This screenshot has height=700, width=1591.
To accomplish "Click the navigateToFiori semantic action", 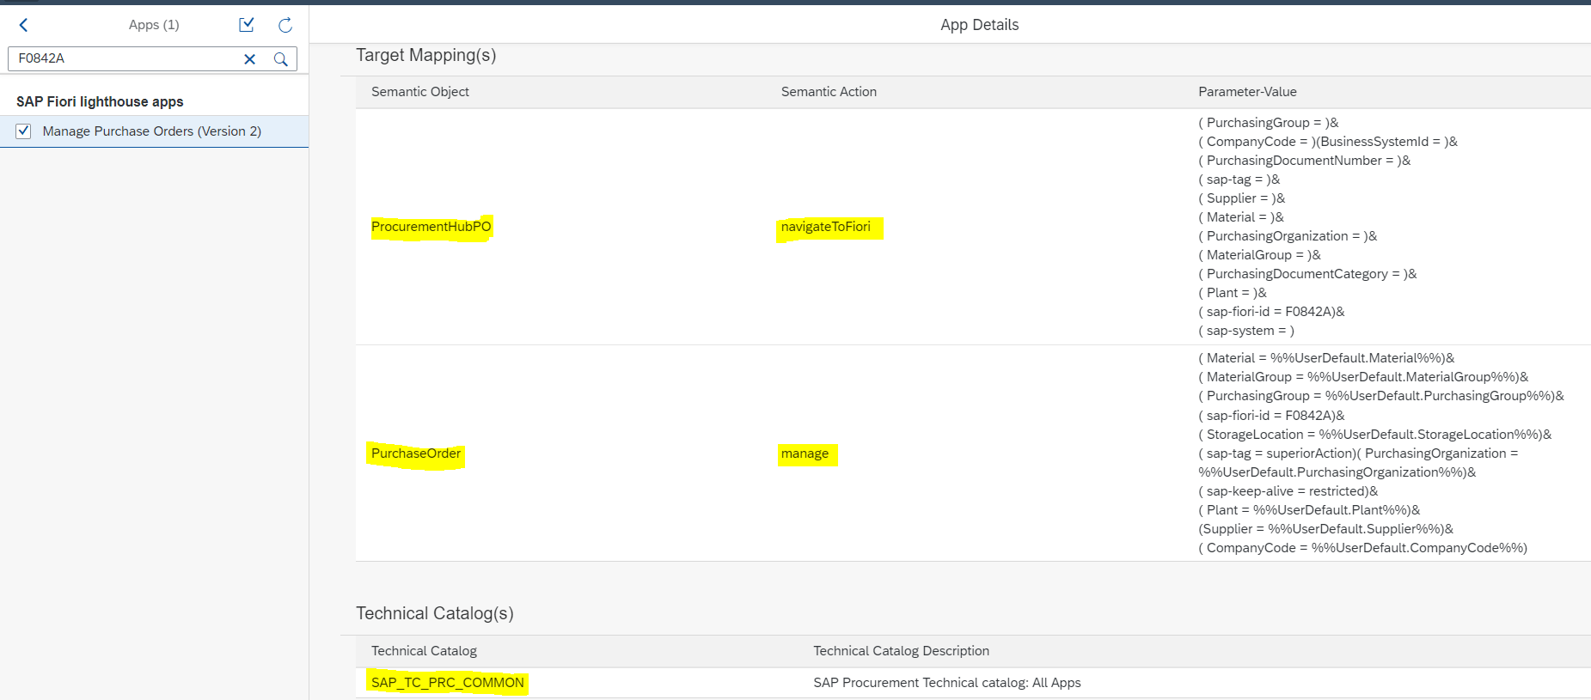I will click(825, 227).
